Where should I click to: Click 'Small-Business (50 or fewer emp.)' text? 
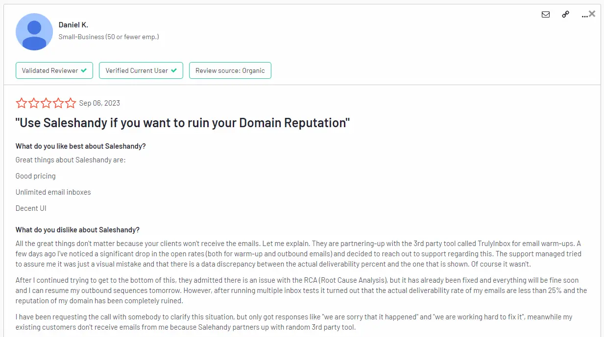(x=109, y=37)
